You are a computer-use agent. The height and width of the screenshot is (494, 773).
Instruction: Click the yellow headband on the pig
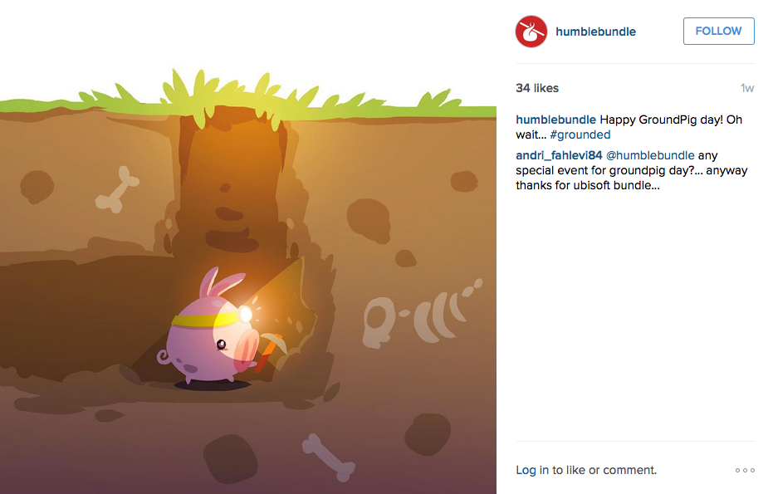pyautogui.click(x=206, y=320)
